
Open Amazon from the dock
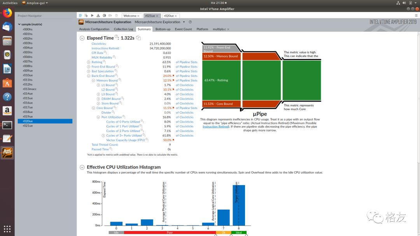pos(7,111)
